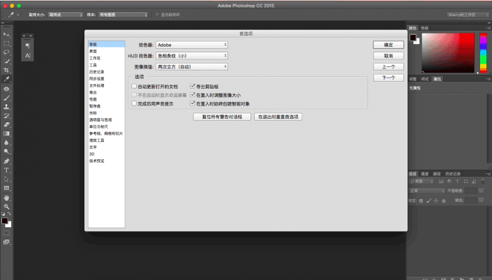Select the Pen tool
Screen dimensions: 492x280
point(6,161)
